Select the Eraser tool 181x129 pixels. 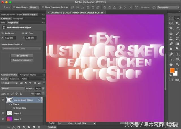pos(171,44)
